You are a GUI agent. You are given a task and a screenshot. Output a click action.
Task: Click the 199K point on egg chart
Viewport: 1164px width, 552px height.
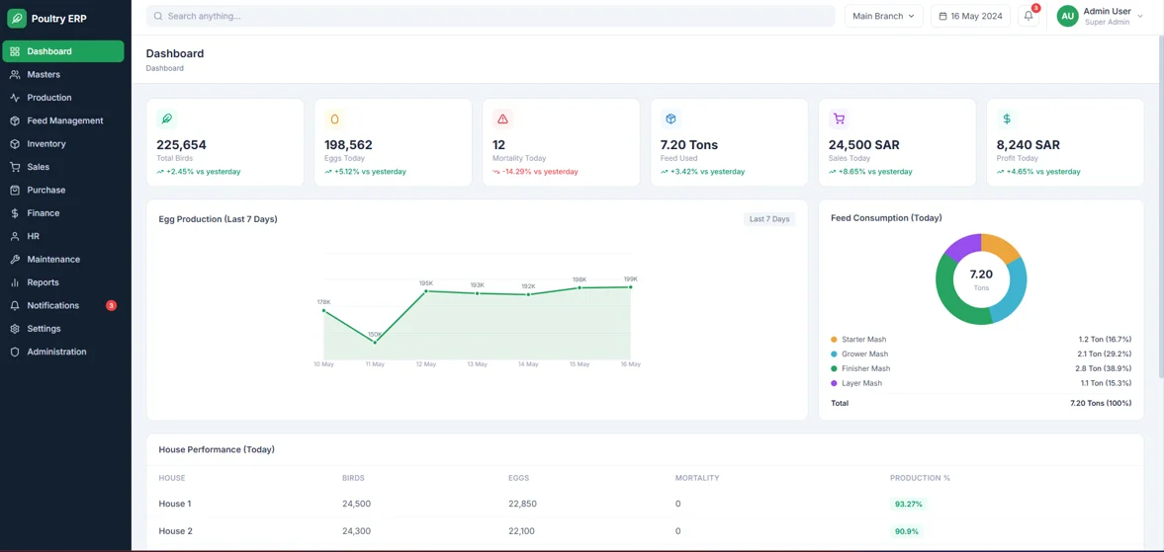(x=631, y=286)
